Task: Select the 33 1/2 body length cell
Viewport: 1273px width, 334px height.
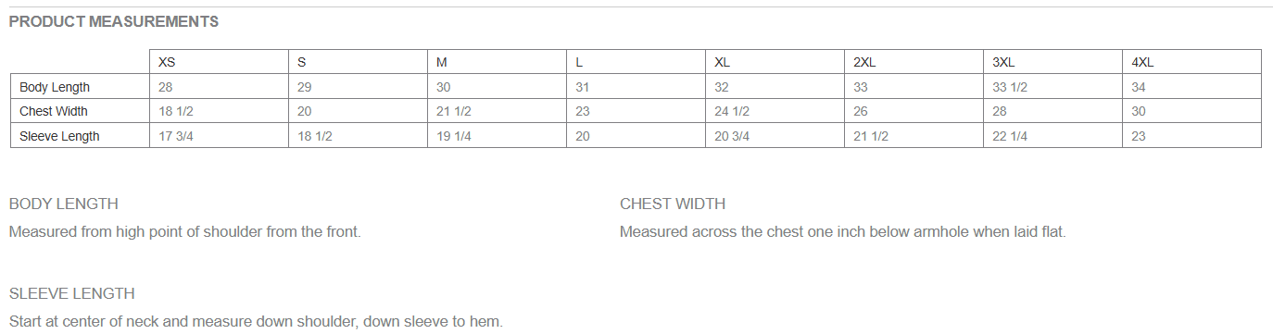Action: point(1052,87)
